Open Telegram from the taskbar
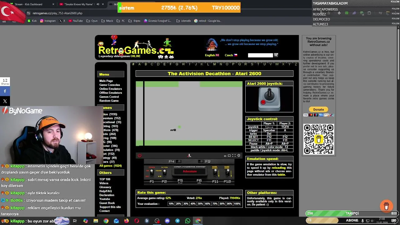 177,221
